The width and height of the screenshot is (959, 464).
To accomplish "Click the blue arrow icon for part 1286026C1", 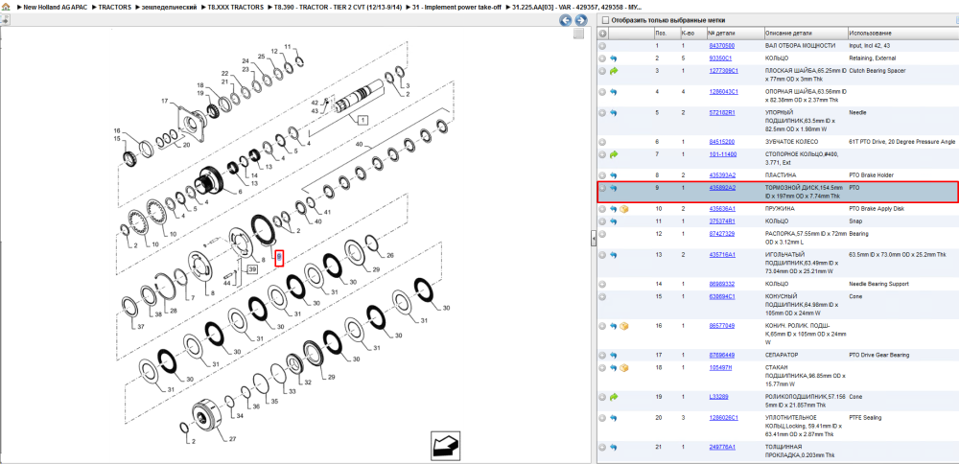I will [x=614, y=418].
